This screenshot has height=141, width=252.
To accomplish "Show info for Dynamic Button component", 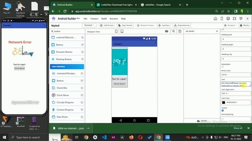I will [x=82, y=52].
